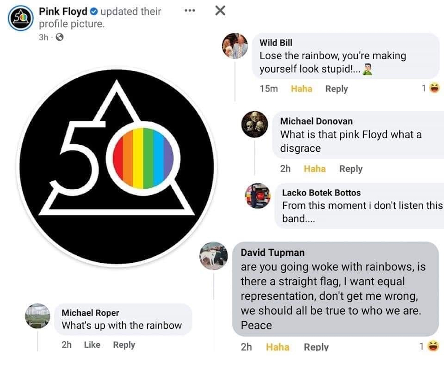Image resolution: width=444 pixels, height=390 pixels.
Task: Open the Pink Floyd page name link
Action: point(63,11)
